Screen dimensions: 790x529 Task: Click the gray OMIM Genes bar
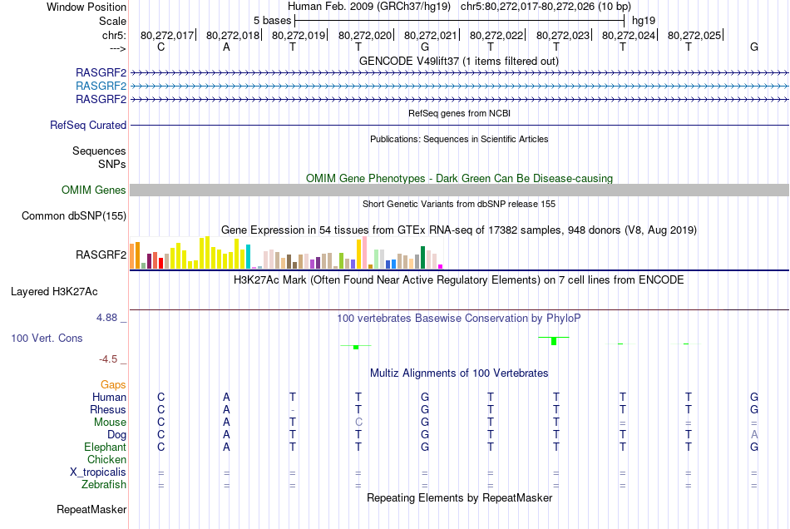pos(459,190)
